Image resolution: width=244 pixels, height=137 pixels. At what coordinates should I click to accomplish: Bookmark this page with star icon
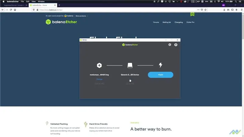[205, 10]
